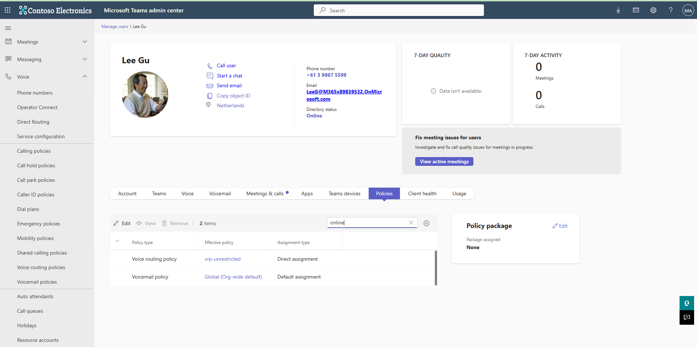Collapse the Voice section chevron

coord(85,76)
